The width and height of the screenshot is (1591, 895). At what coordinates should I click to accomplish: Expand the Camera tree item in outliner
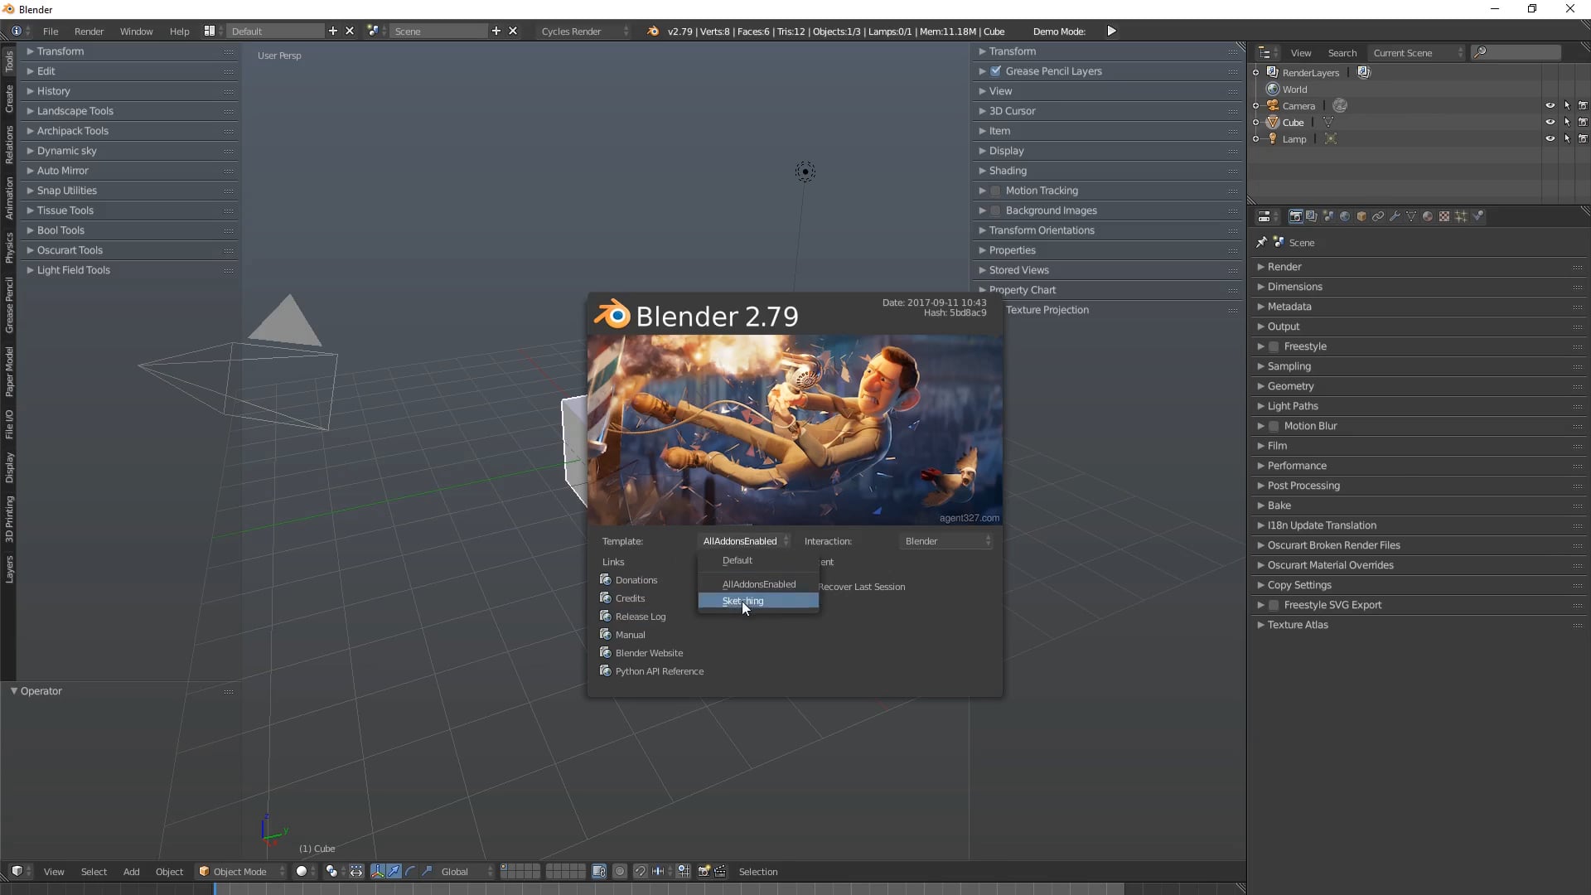(x=1256, y=105)
